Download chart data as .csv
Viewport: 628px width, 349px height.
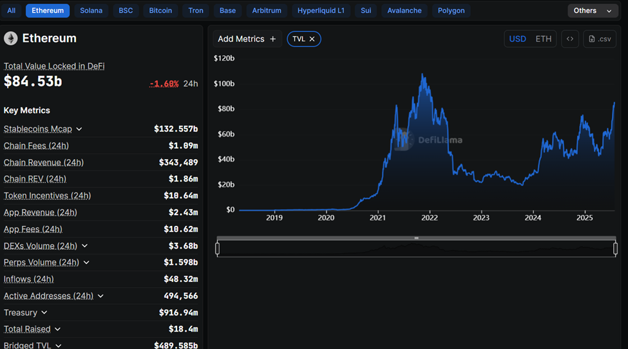pyautogui.click(x=600, y=39)
